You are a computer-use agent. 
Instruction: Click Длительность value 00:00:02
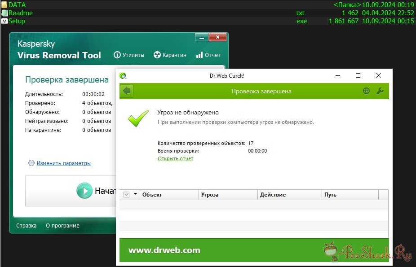(x=93, y=94)
